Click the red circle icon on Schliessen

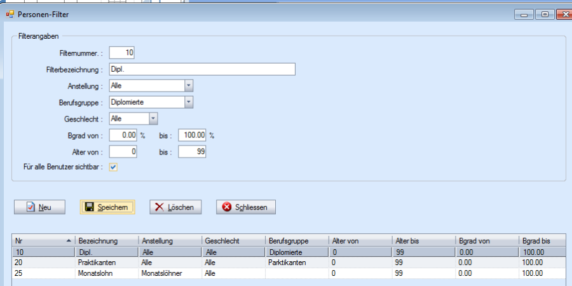click(227, 207)
